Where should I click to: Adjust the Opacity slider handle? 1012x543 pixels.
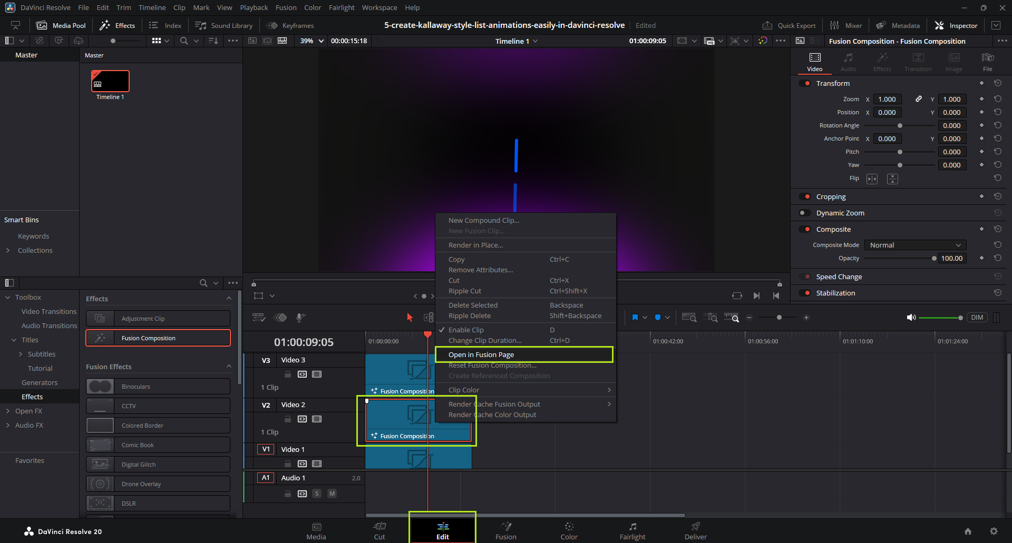pyautogui.click(x=934, y=258)
